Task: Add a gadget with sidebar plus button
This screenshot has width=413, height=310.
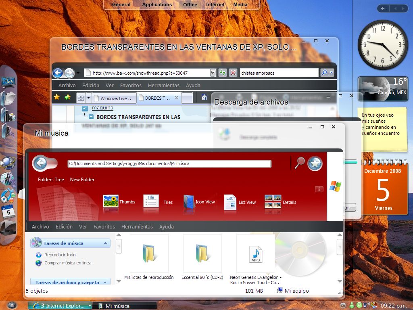Action: tap(382, 9)
